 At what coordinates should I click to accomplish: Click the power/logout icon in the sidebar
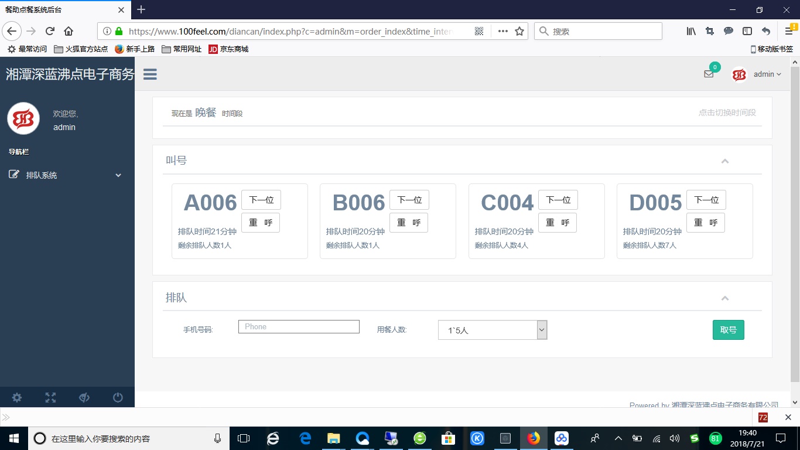point(117,397)
